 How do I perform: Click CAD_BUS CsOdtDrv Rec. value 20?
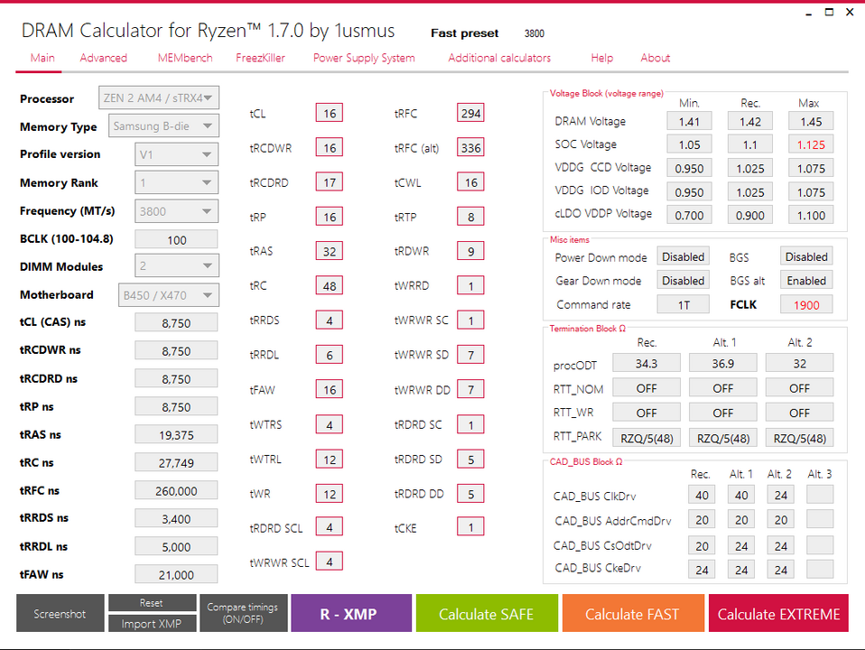click(702, 545)
